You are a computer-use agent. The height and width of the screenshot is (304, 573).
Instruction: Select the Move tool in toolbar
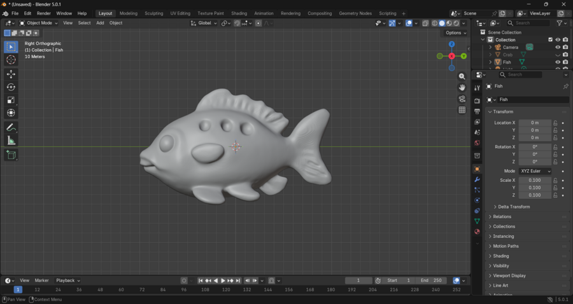coord(11,74)
